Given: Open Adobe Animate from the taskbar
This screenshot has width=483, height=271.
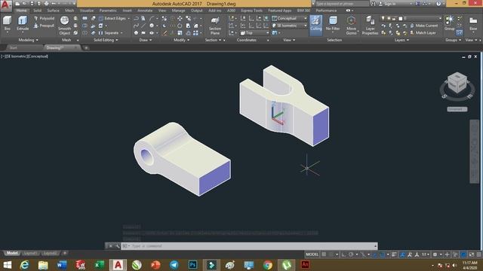Looking at the screenshot, I should tap(305, 265).
